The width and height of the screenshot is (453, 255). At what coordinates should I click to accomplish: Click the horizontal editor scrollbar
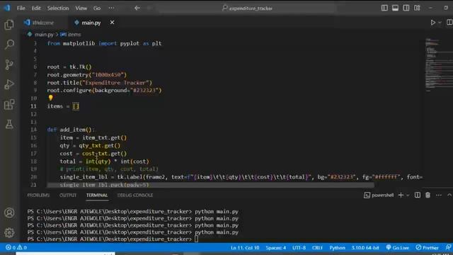[x=211, y=185]
